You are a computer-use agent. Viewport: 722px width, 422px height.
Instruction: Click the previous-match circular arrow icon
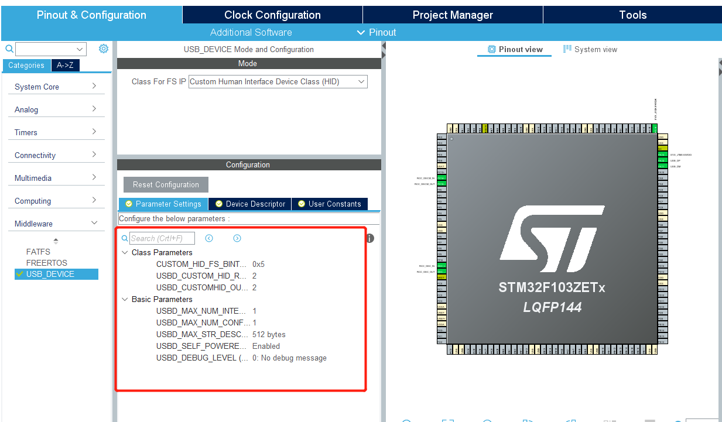point(209,238)
